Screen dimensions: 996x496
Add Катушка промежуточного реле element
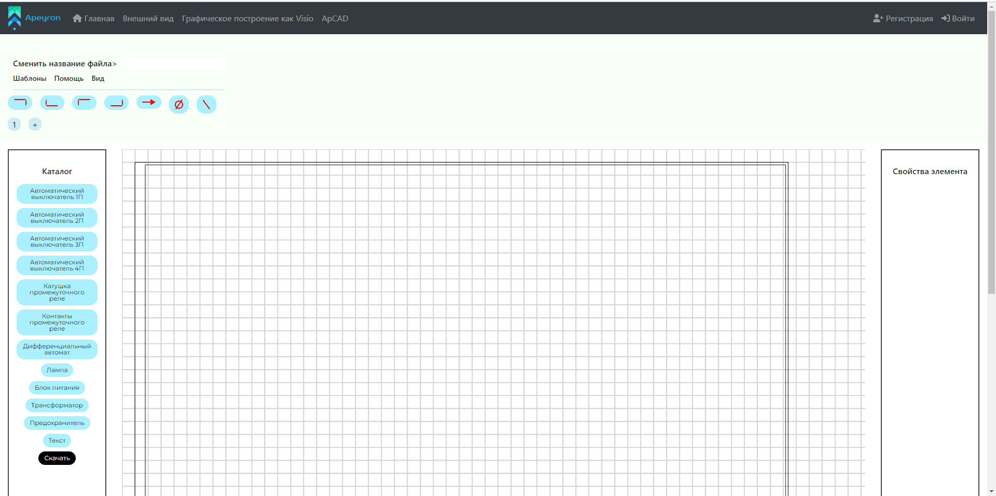pyautogui.click(x=57, y=292)
